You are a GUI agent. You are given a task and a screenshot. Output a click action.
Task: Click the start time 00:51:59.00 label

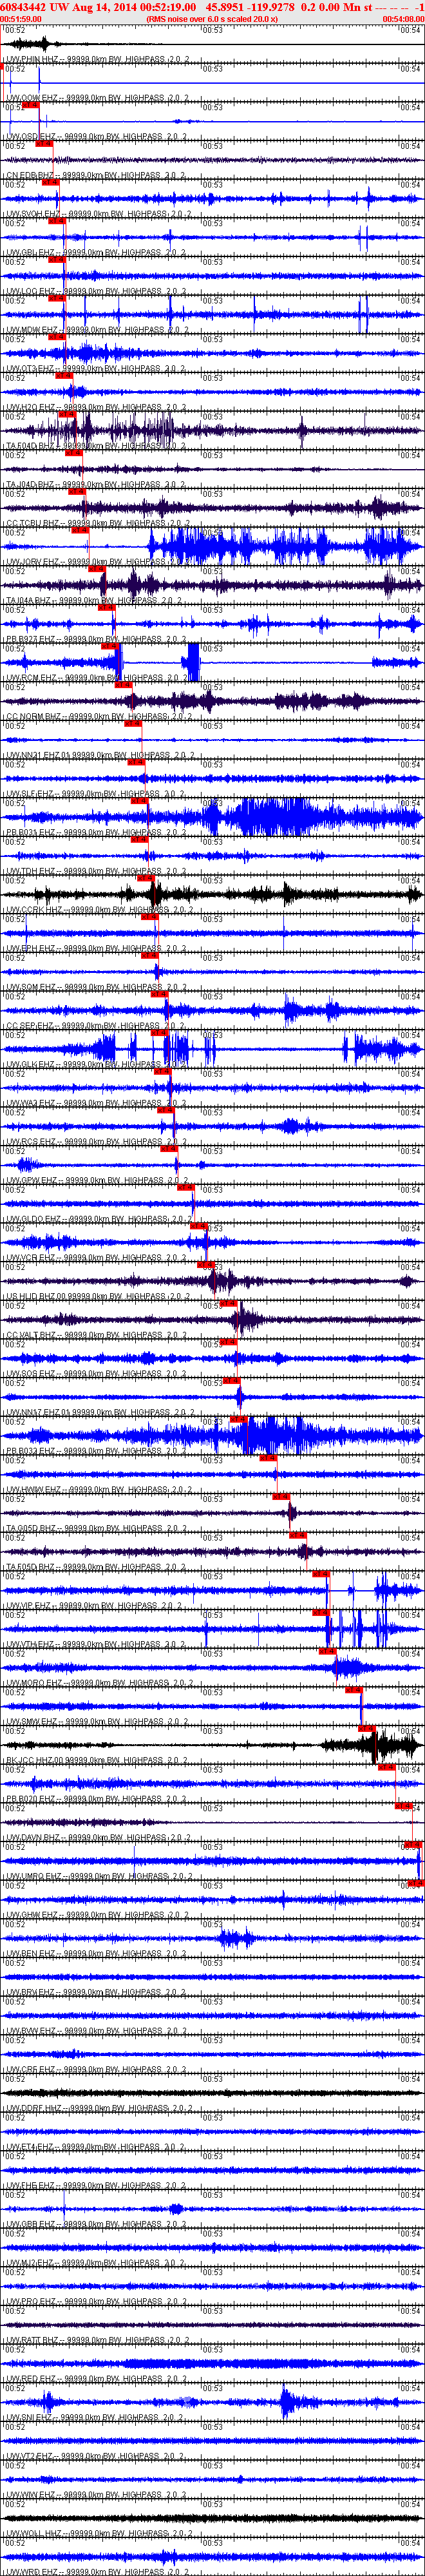click(21, 19)
